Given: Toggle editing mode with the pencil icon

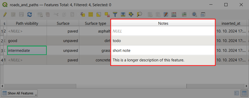Looking at the screenshot, I should [5, 14].
